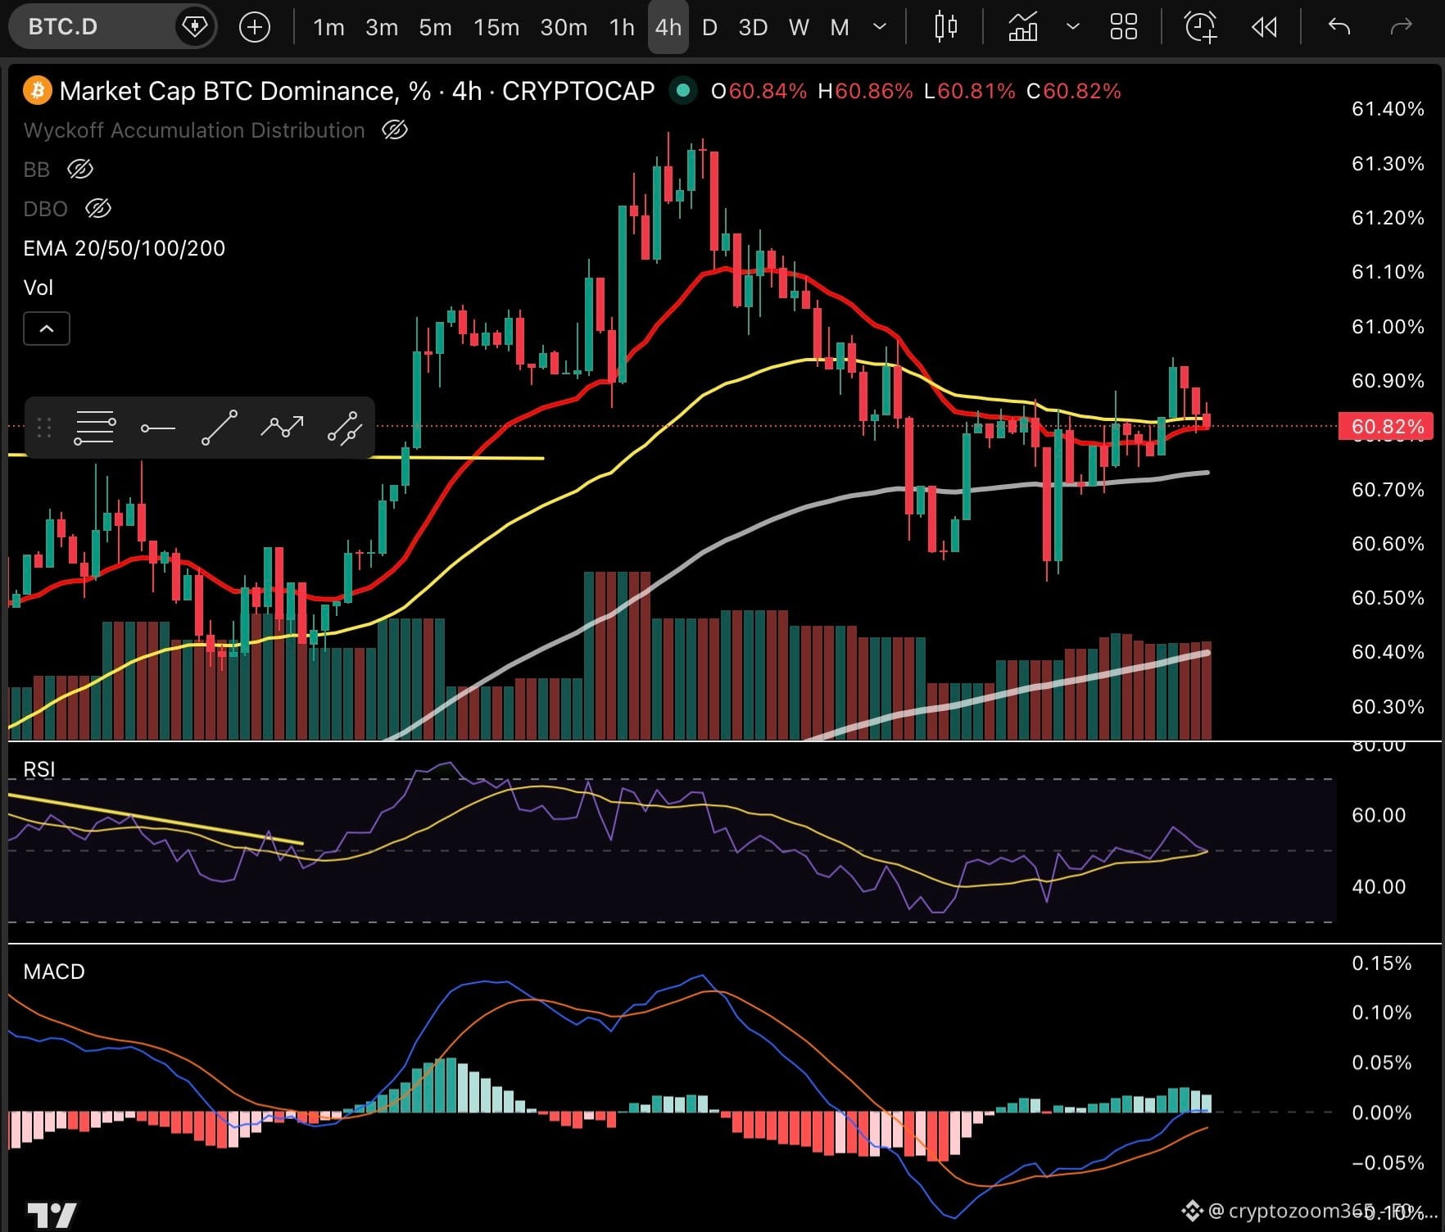Add a symbol to compare with plus icon

pos(255,27)
